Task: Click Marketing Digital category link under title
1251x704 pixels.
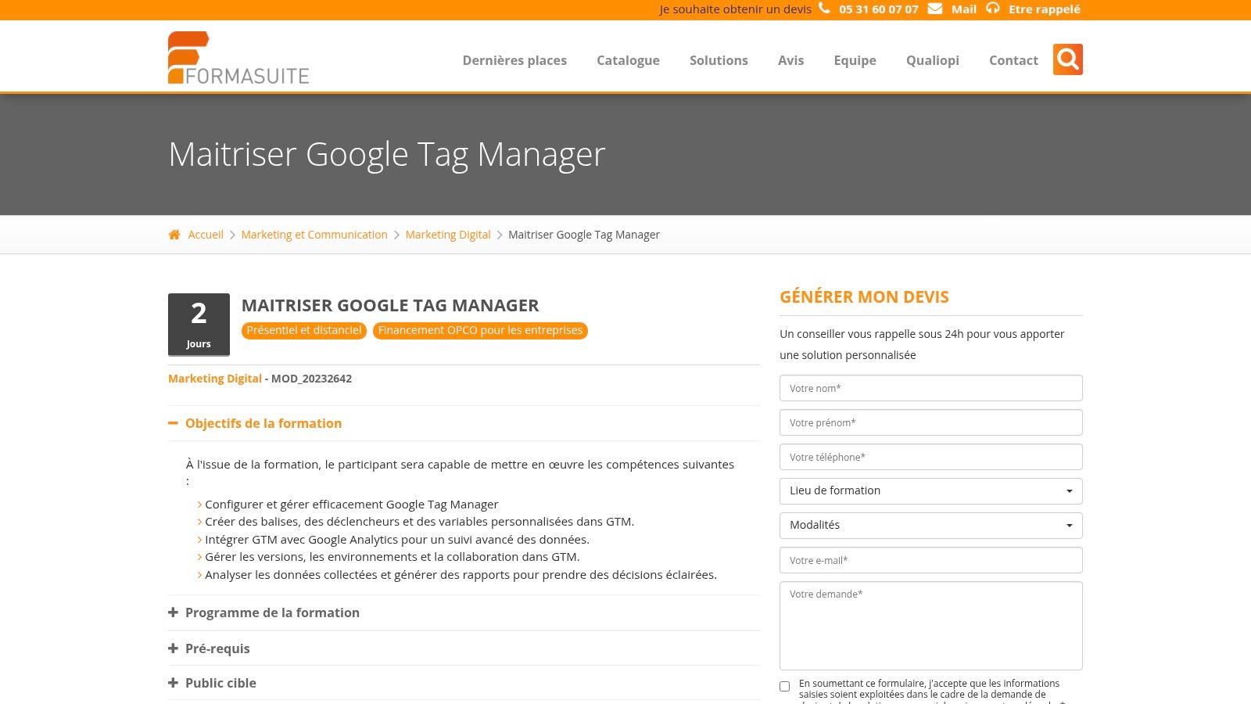Action: [215, 379]
